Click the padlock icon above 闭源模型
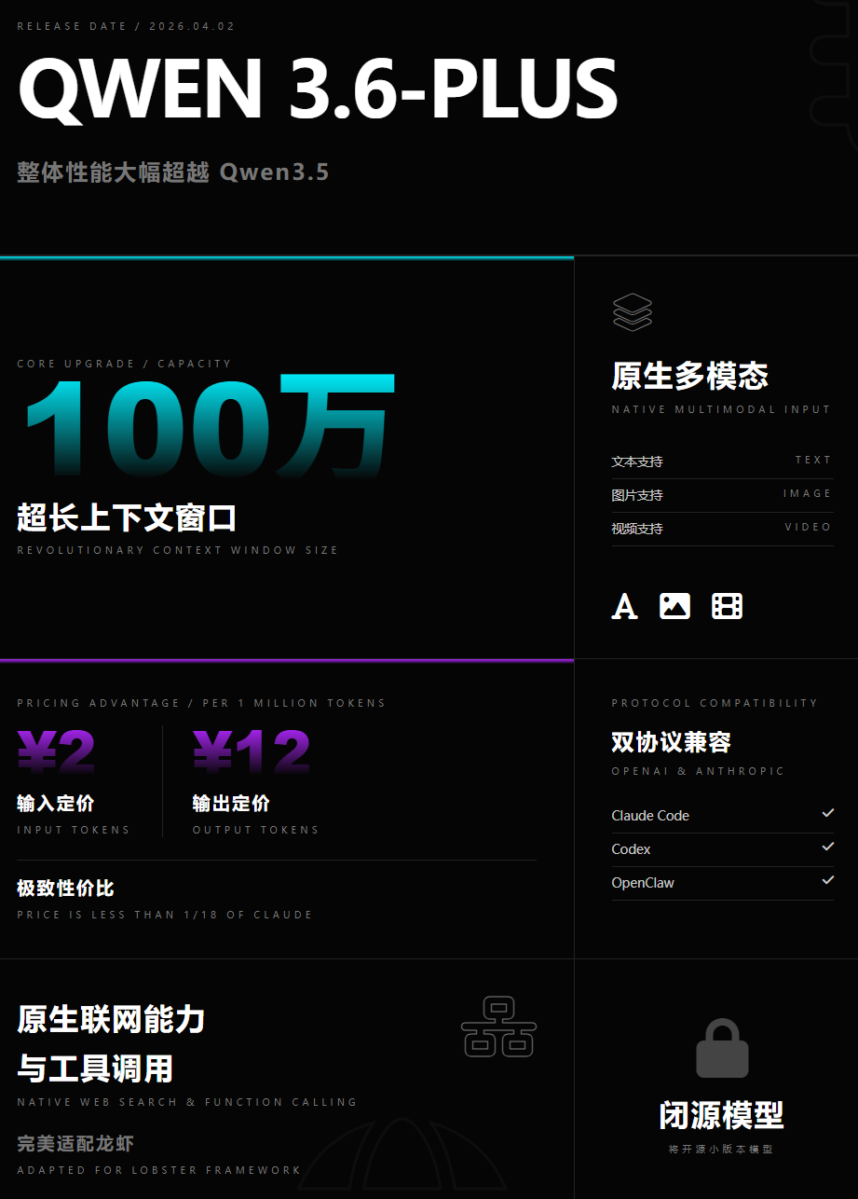 (x=722, y=1047)
